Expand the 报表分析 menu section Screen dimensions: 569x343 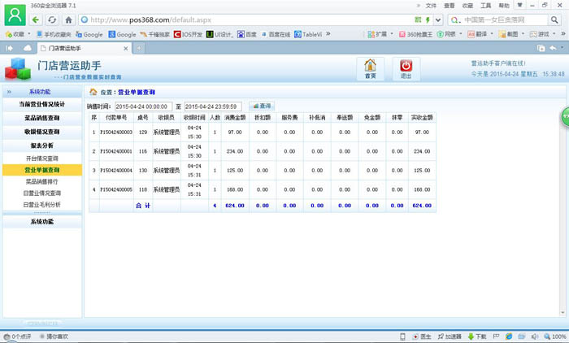pyautogui.click(x=41, y=145)
